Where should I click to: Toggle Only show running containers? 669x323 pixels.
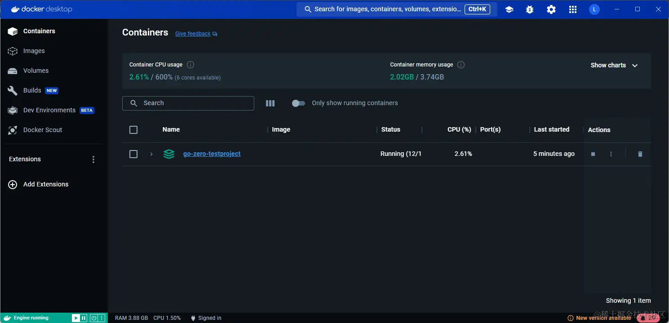[298, 103]
